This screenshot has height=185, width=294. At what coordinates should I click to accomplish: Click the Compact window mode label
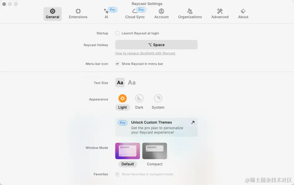[155, 164]
